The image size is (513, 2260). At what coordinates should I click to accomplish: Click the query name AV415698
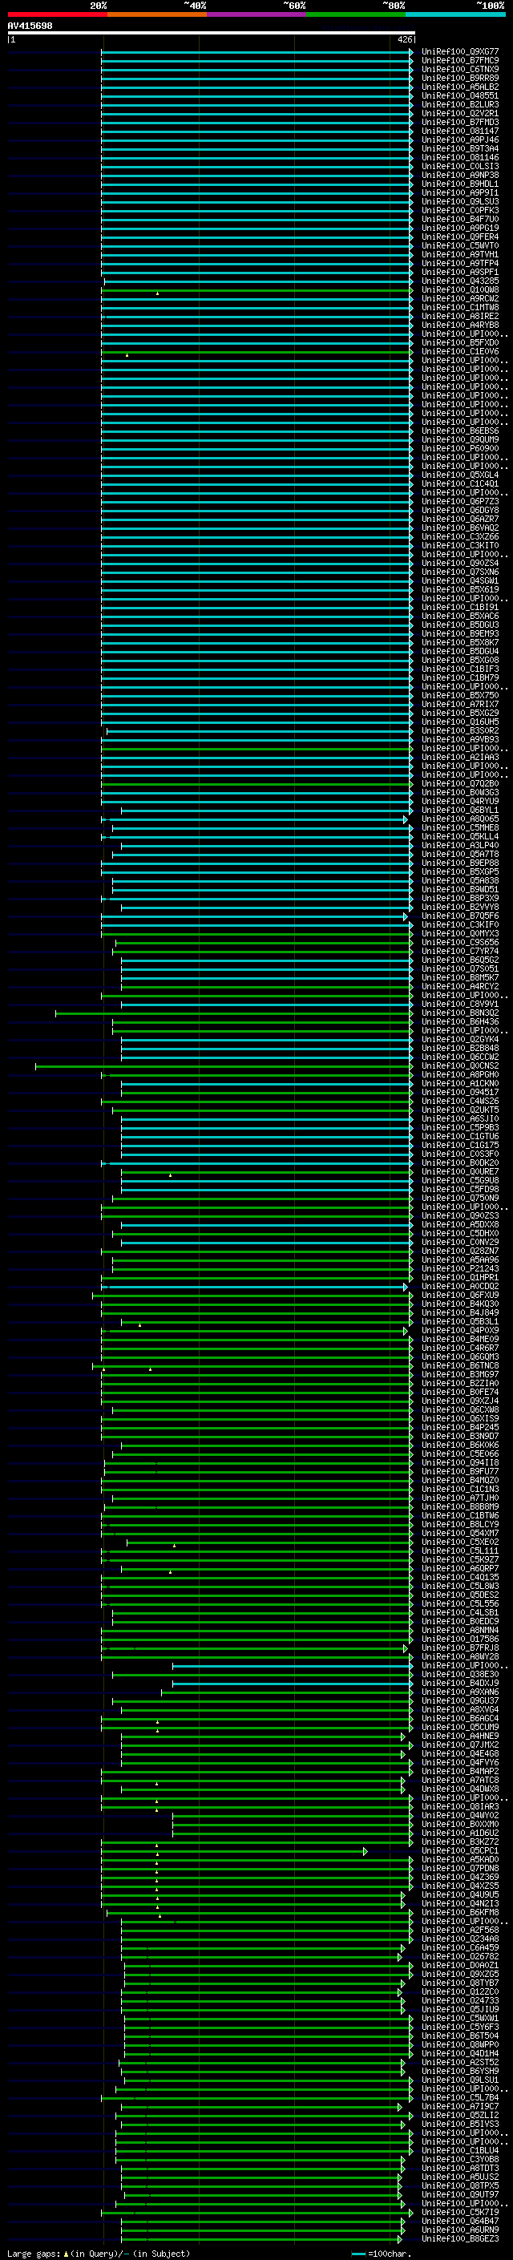tap(30, 26)
